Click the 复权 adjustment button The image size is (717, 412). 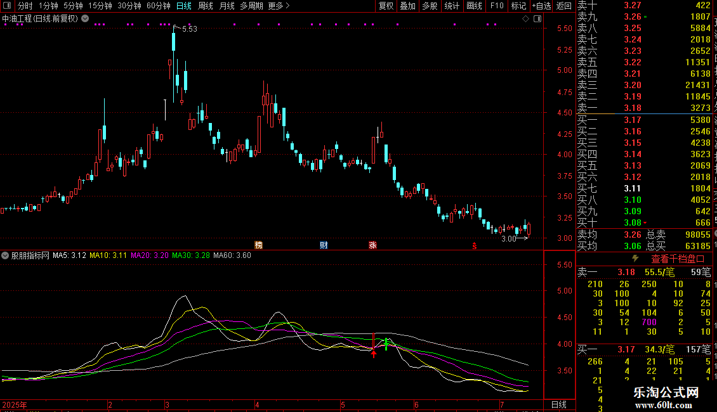(386, 6)
